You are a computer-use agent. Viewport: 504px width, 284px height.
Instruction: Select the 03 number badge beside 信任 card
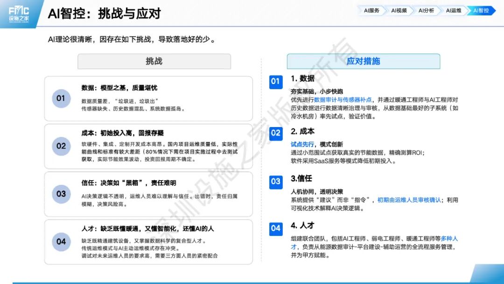pyautogui.click(x=61, y=193)
